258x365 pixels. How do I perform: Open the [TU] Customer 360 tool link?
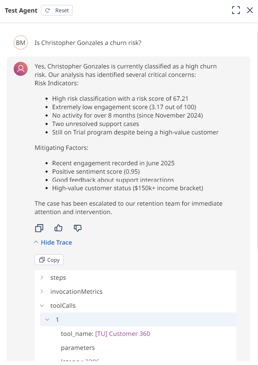click(x=123, y=333)
